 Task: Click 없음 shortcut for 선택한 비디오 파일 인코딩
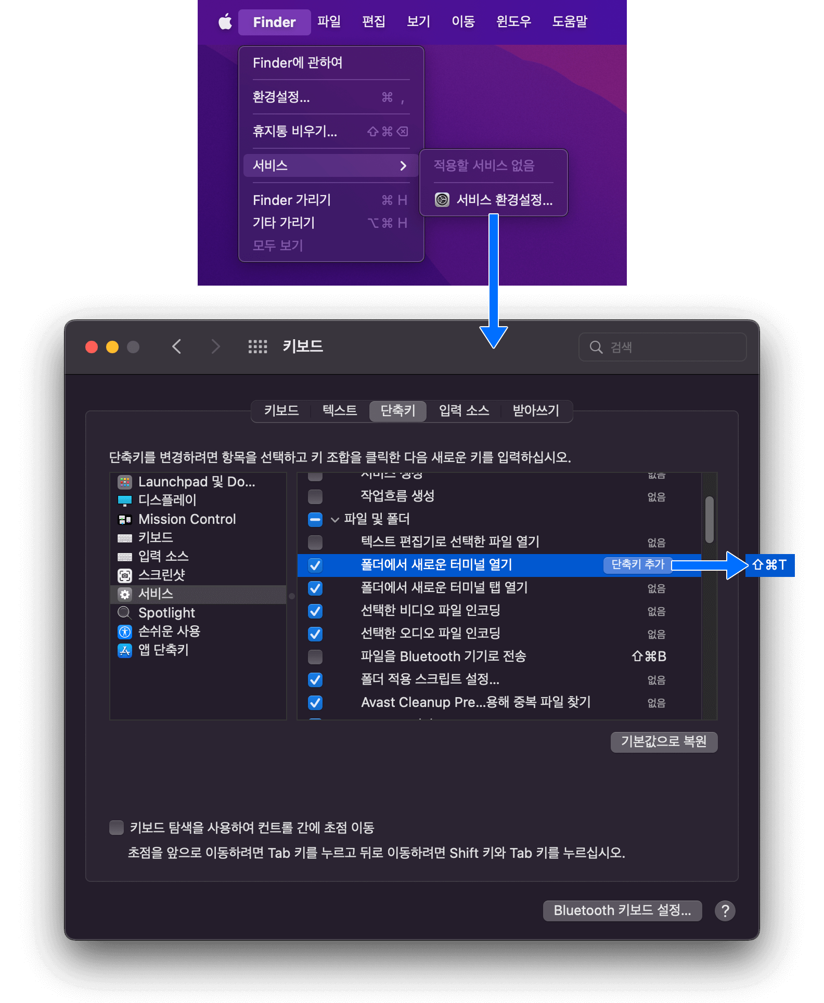point(656,611)
